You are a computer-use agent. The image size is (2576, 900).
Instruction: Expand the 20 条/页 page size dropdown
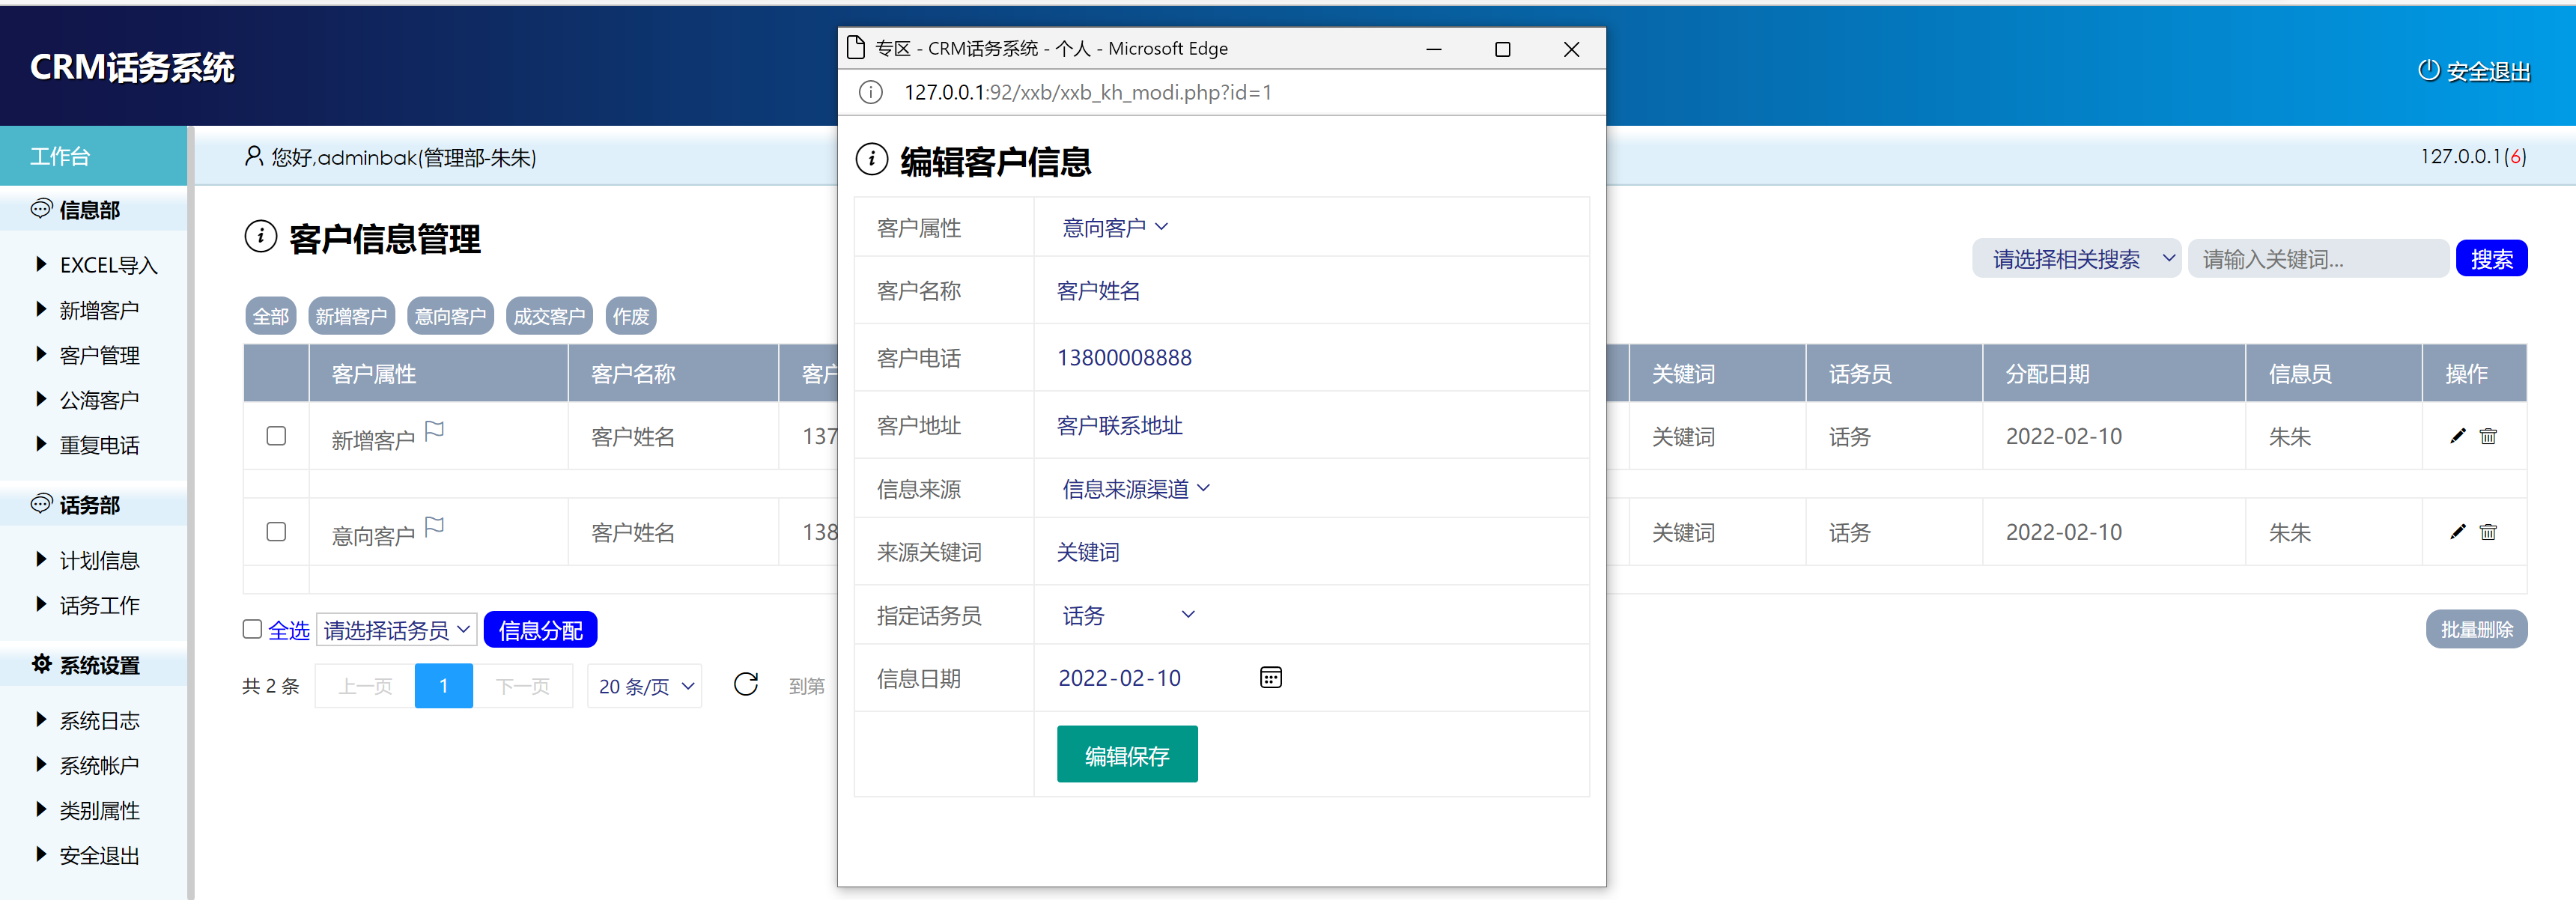(645, 686)
